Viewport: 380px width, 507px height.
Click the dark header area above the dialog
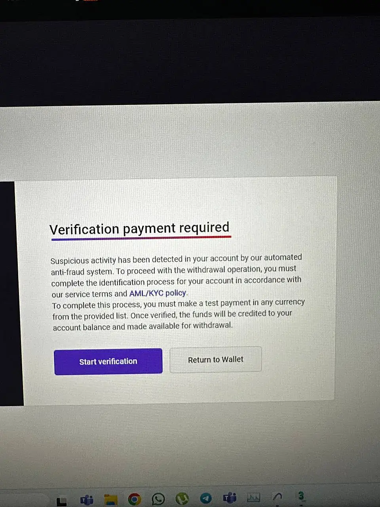click(190, 59)
